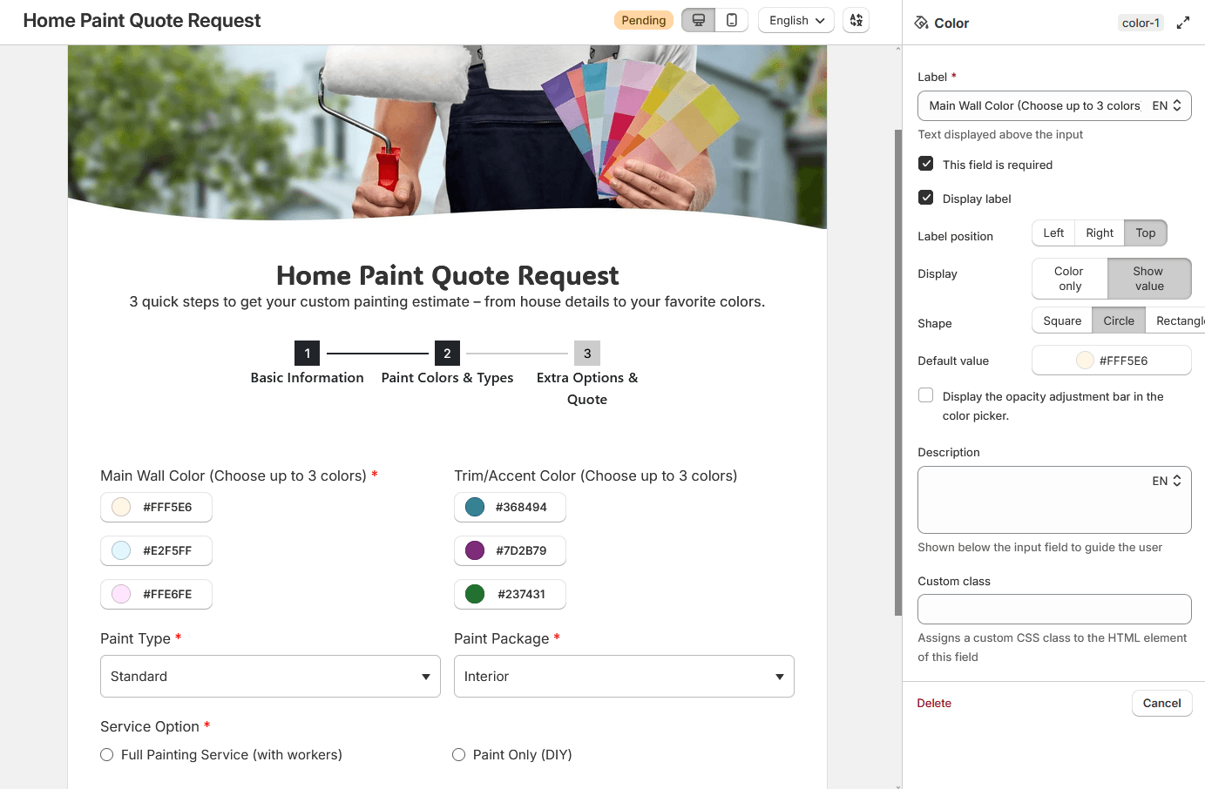Click the Pending status badge
1205x789 pixels.
[x=644, y=20]
